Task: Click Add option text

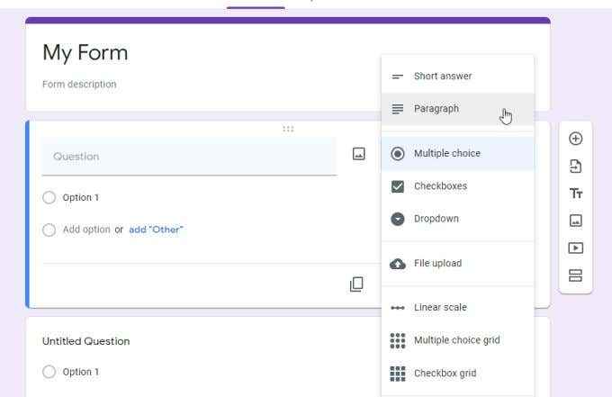Action: [x=86, y=230]
